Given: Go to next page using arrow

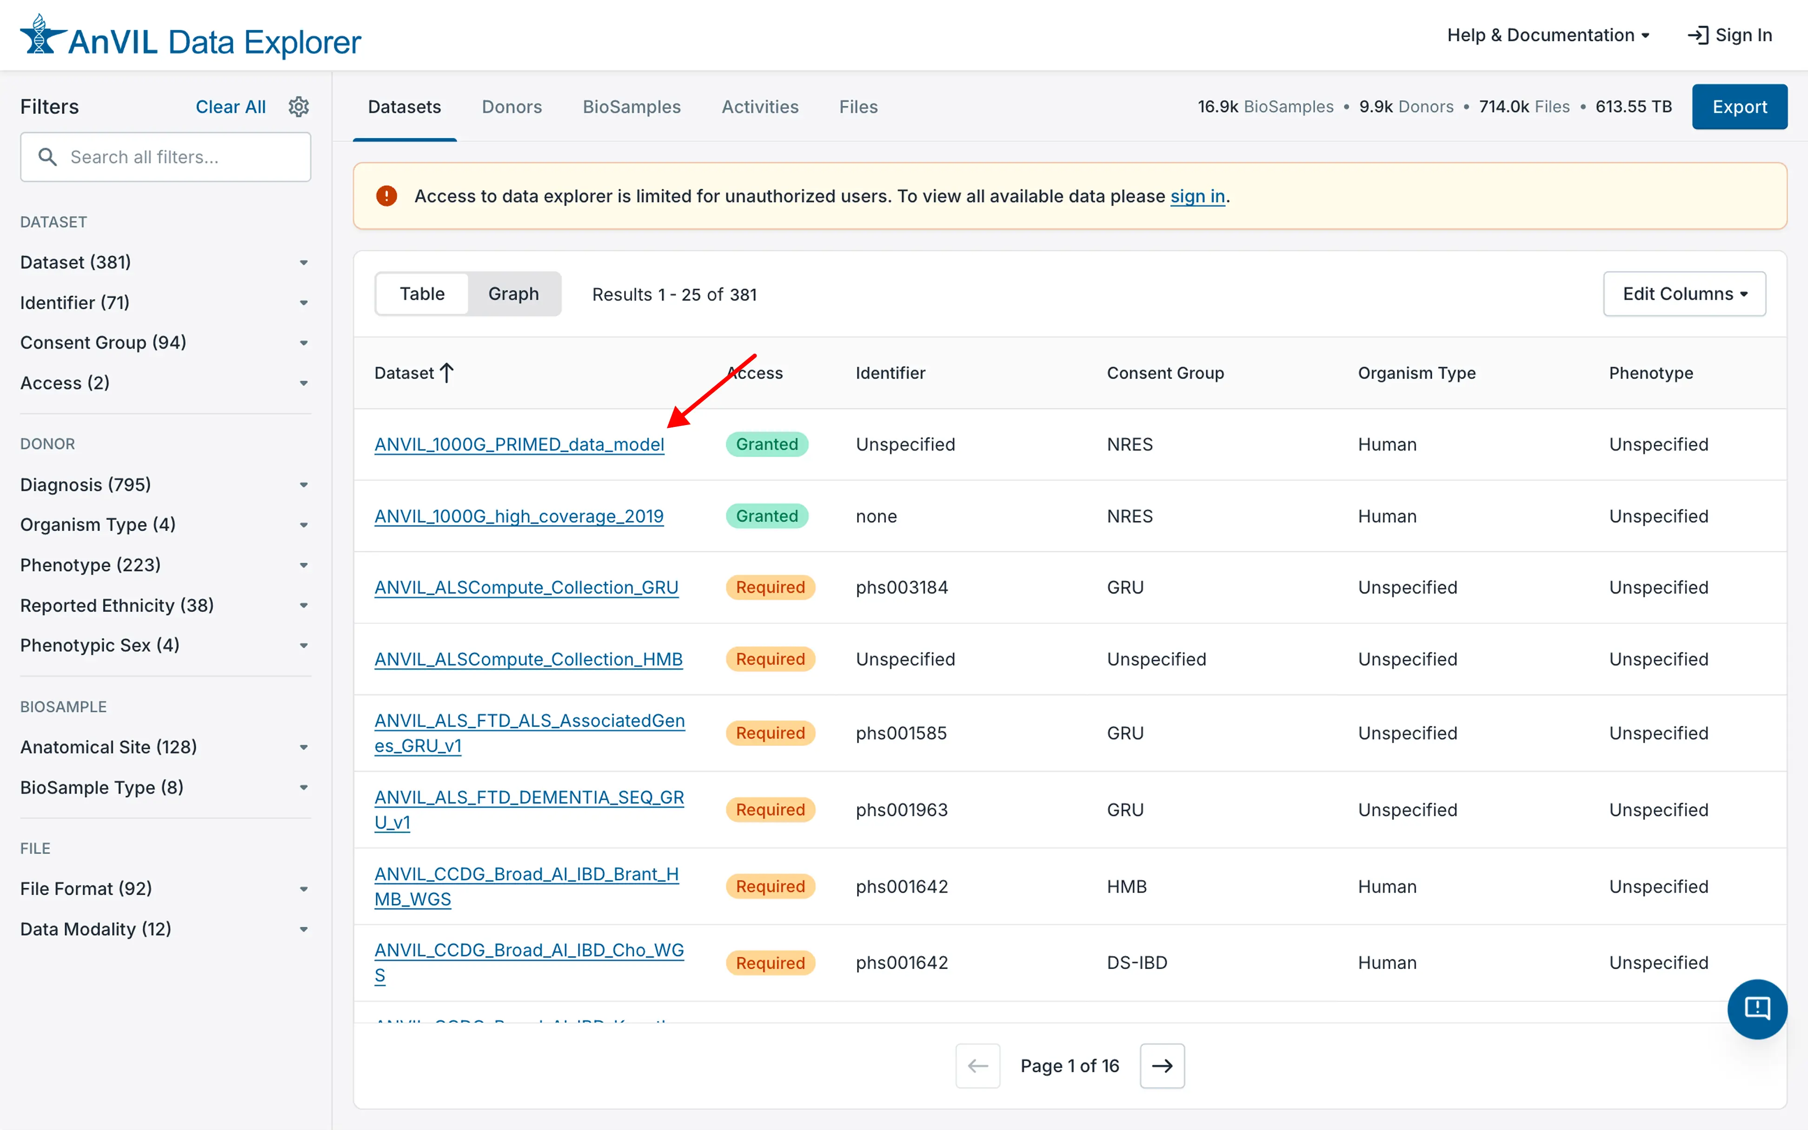Looking at the screenshot, I should [1162, 1066].
